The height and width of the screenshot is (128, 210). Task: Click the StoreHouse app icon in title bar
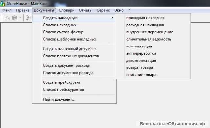coord(3,4)
